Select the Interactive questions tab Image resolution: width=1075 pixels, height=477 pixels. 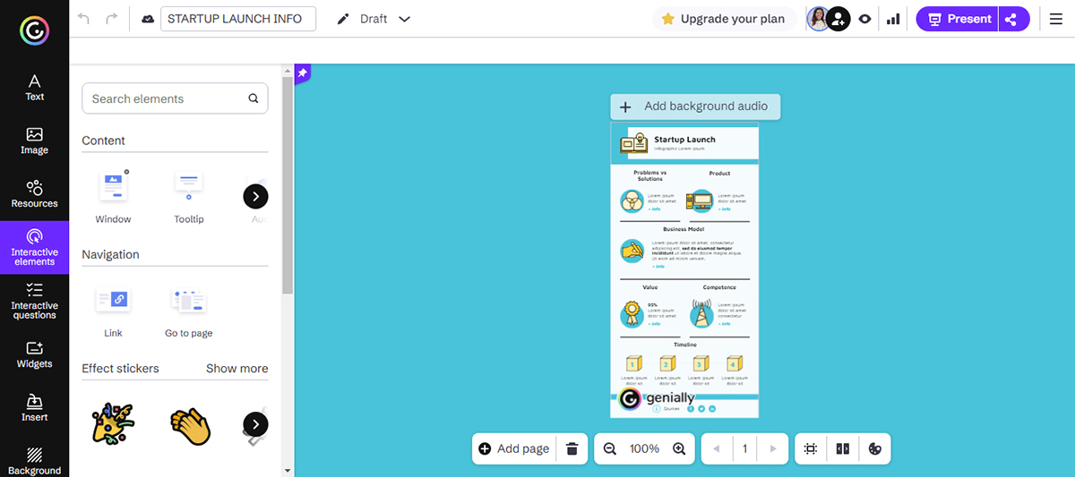tap(34, 300)
